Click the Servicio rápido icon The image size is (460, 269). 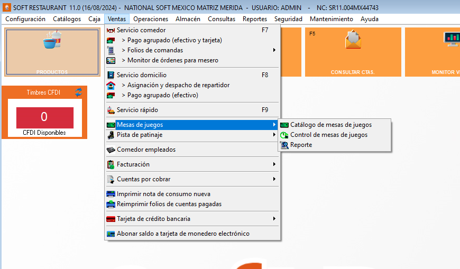111,110
